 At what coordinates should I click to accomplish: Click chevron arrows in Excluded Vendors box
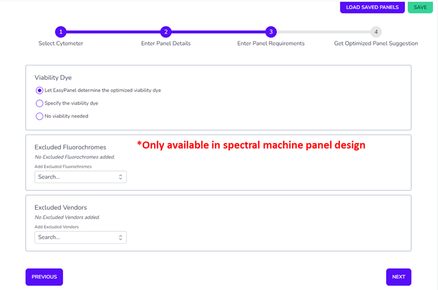point(120,238)
